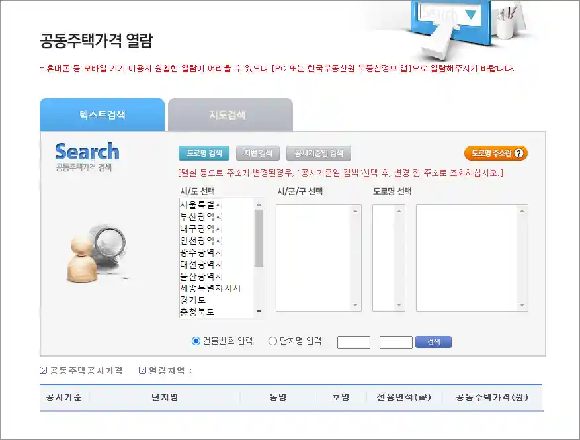This screenshot has height=440, width=580.
Task: Click the up arrow of wide 도로명 list scrollbar
Action: (x=522, y=211)
